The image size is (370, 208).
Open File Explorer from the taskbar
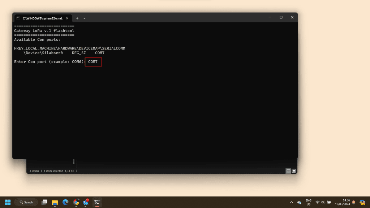pyautogui.click(x=55, y=202)
